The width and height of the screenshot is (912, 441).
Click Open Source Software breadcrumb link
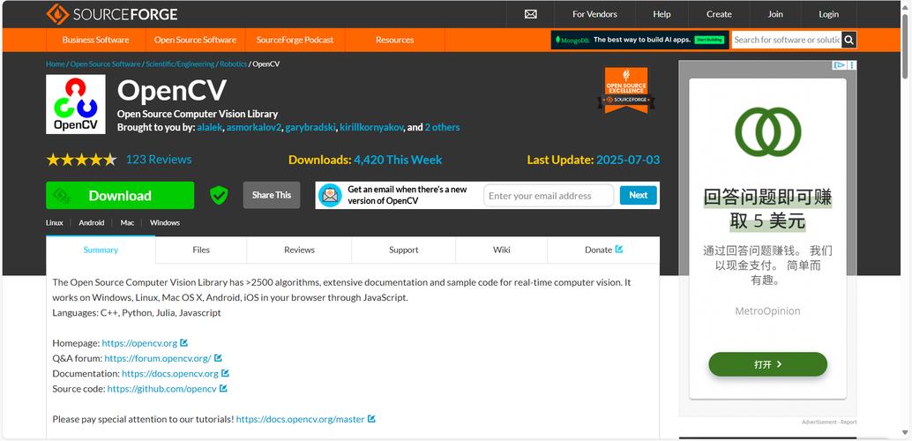105,64
